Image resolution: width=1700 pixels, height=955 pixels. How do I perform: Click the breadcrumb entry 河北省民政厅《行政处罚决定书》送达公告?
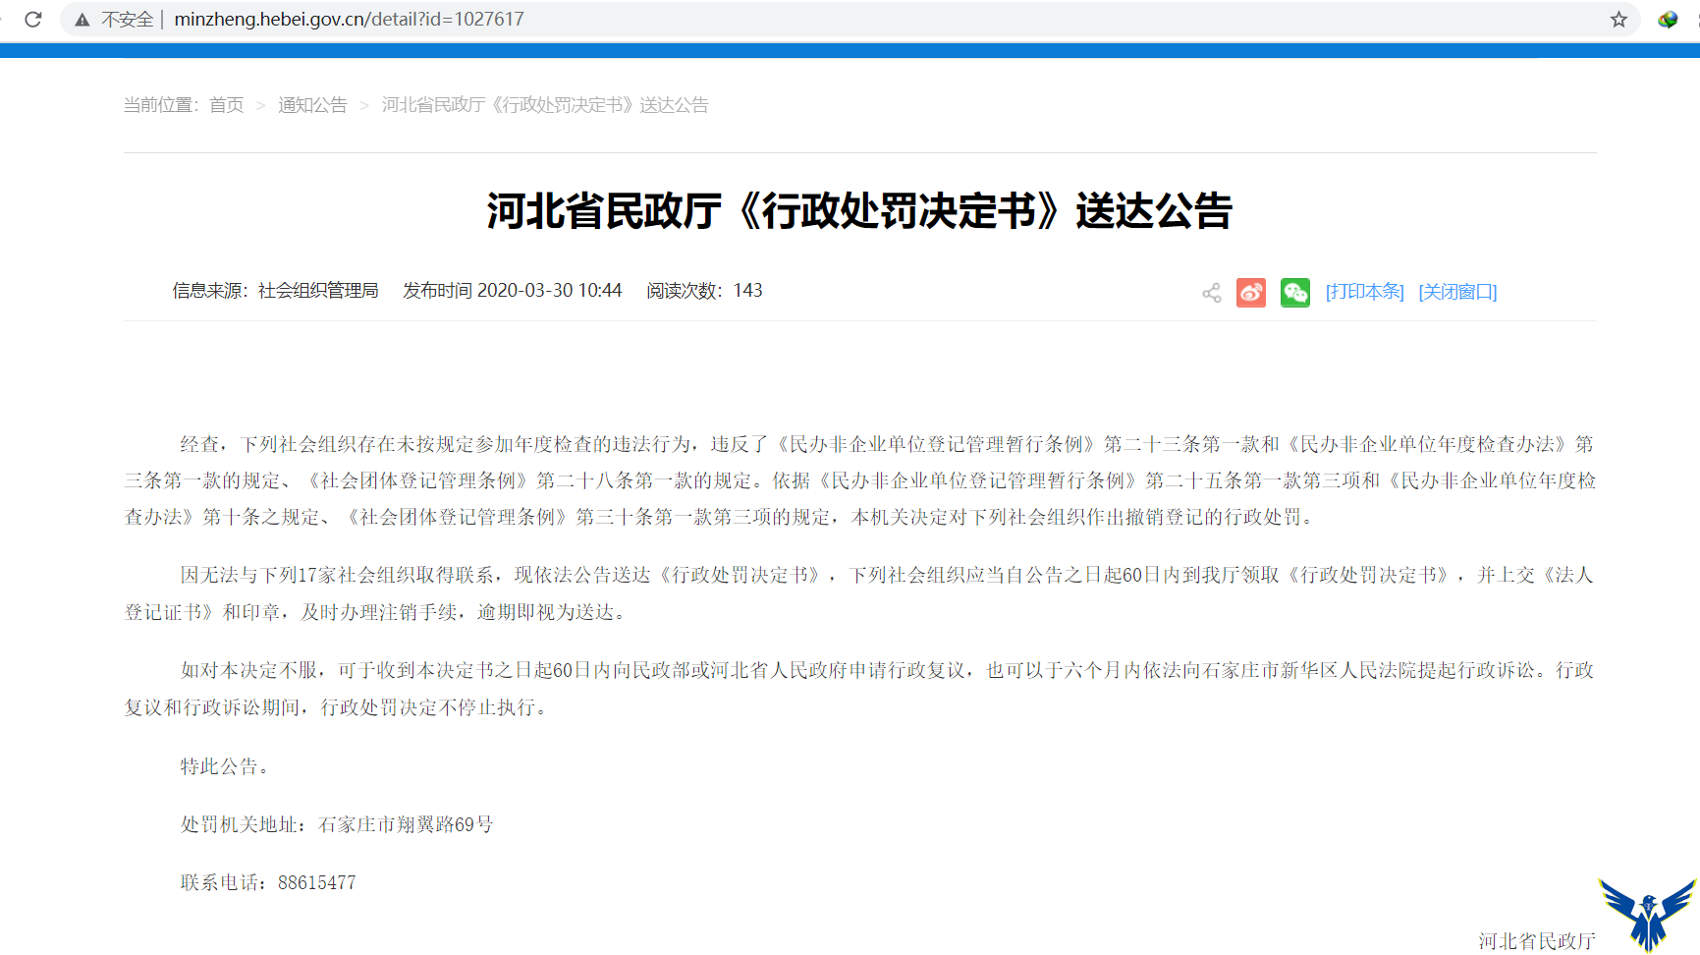545,105
